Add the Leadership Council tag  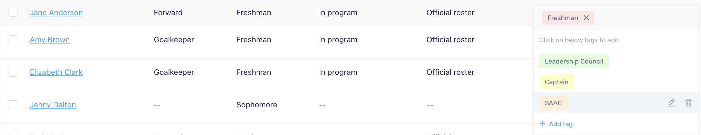click(x=574, y=61)
